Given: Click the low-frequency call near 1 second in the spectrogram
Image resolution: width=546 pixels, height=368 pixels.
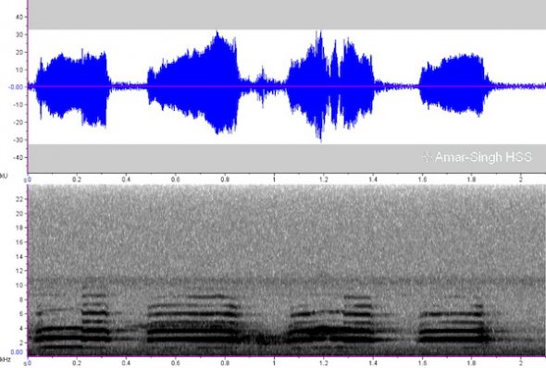Looking at the screenshot, I should pos(267,338).
